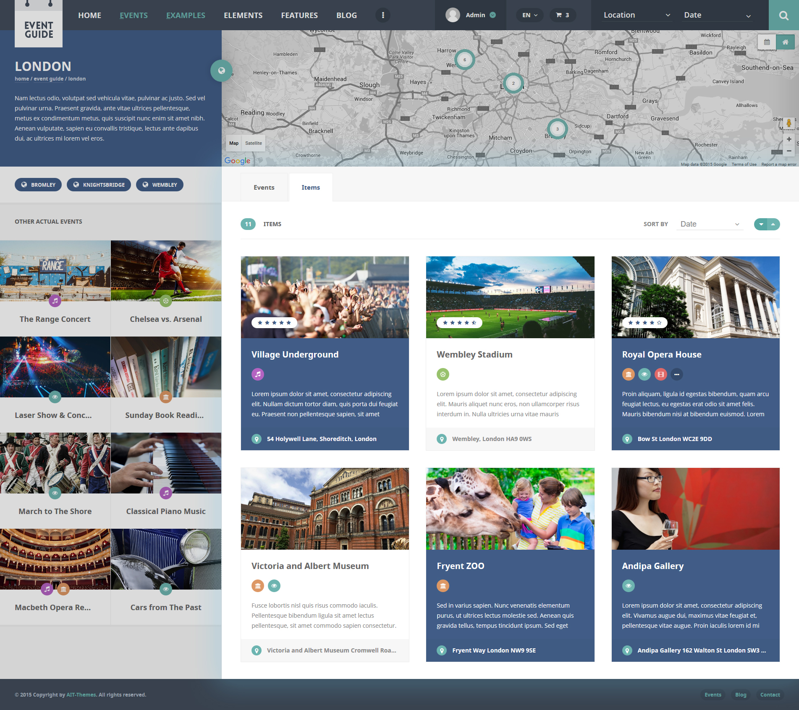The height and width of the screenshot is (710, 799).
Task: Open the Home menu item
Action: click(x=90, y=16)
